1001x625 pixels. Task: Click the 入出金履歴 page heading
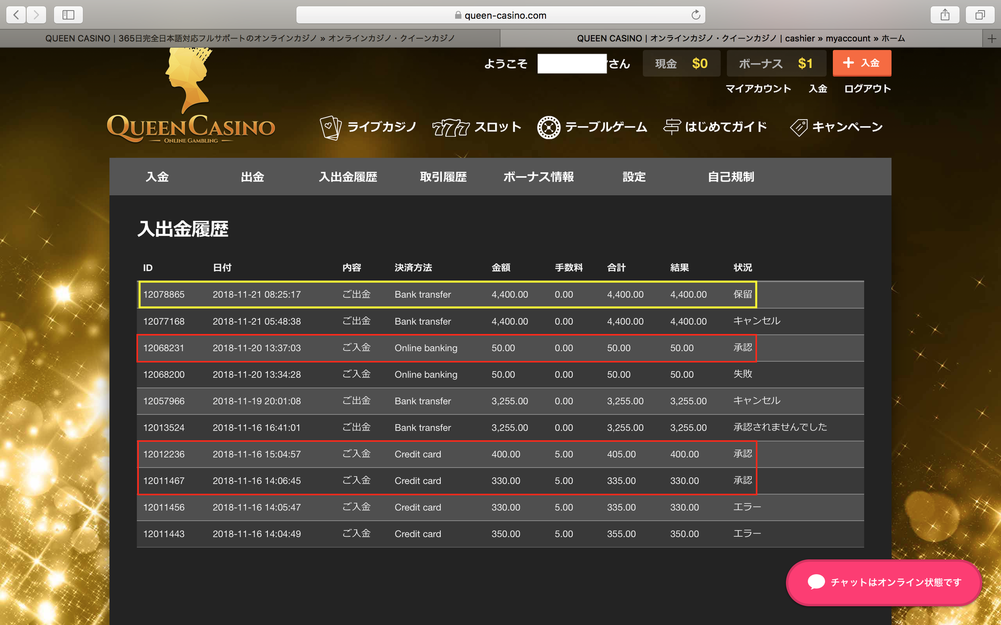(183, 229)
